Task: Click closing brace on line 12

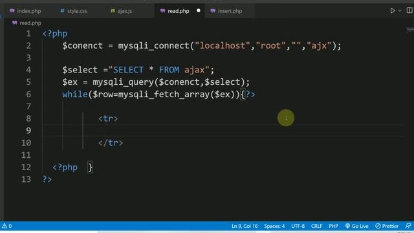Action: point(90,167)
